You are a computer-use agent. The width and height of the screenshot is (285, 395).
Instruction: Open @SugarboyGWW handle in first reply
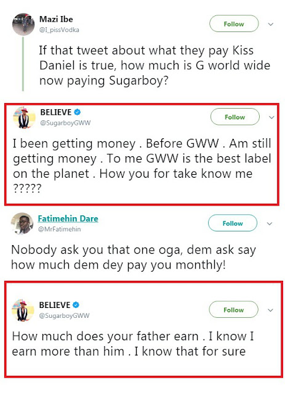tap(65, 123)
